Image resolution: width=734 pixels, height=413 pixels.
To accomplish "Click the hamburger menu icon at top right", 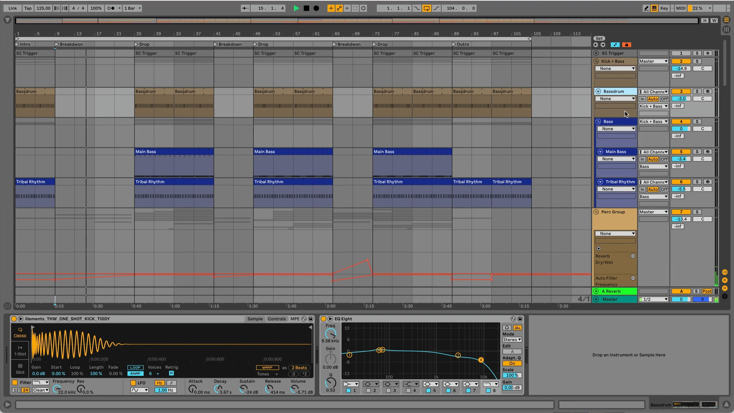I will coord(727,20).
